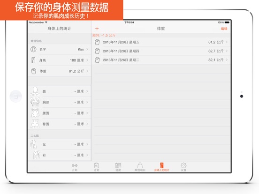The width and height of the screenshot is (259, 194).
Task: Open the 设置 gear icon
Action: click(x=183, y=165)
